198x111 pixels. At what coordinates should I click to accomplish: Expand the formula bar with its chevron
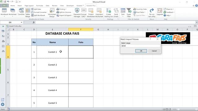click(197, 22)
